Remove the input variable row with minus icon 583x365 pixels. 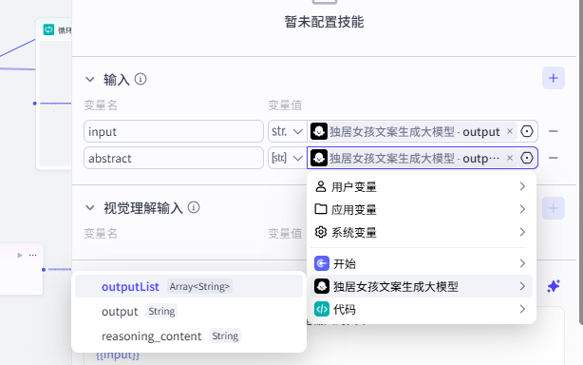pos(554,131)
